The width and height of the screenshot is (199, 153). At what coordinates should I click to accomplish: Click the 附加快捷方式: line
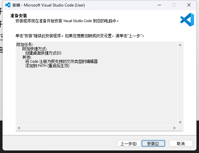34,49
